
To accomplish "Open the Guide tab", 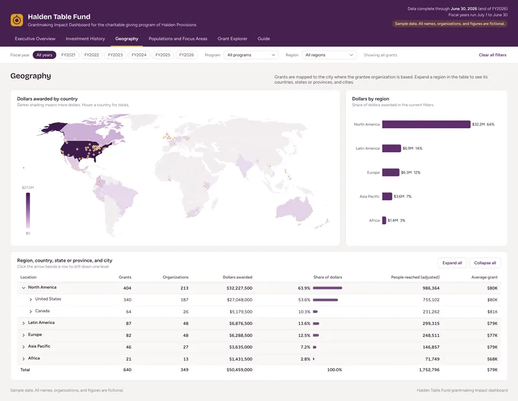I will tap(264, 39).
